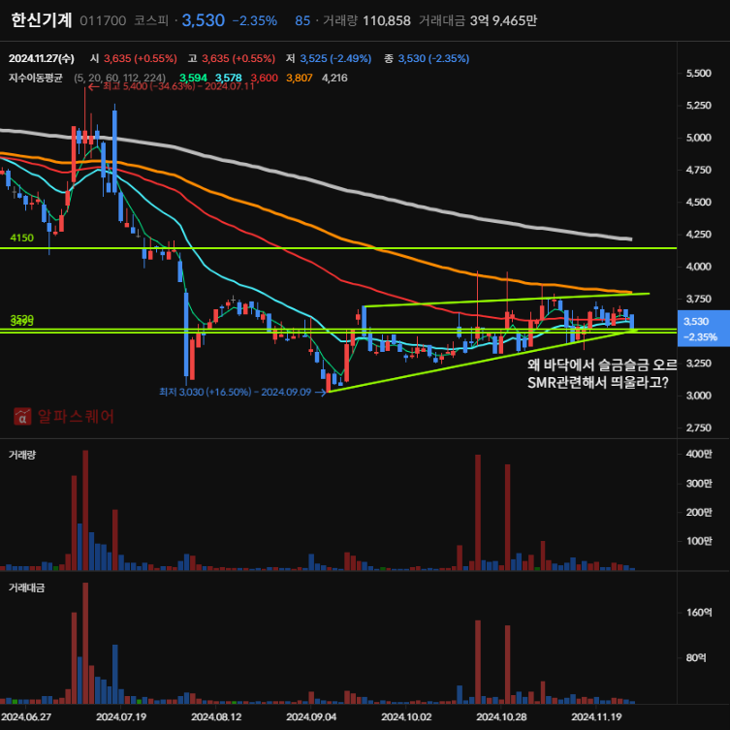Click the AlphaSquare logo icon

coord(21,418)
